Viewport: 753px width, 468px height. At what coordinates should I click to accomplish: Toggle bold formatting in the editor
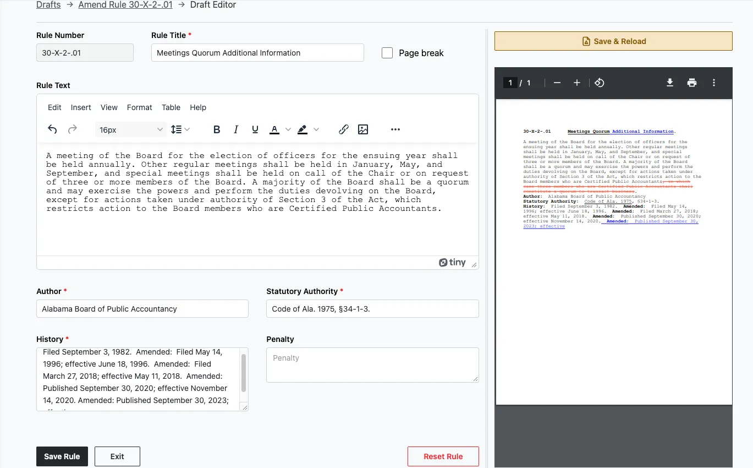coord(217,129)
